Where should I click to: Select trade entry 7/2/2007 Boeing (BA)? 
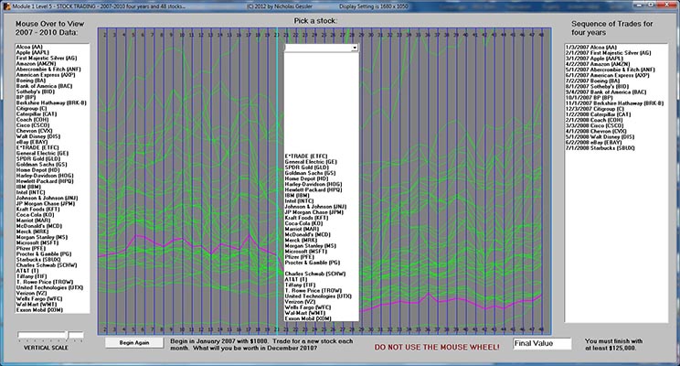[592, 81]
